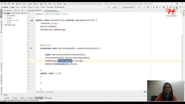The height and width of the screenshot is (104, 185).
Task: Click the Sync Project with Gradle icon
Action: (171, 7)
